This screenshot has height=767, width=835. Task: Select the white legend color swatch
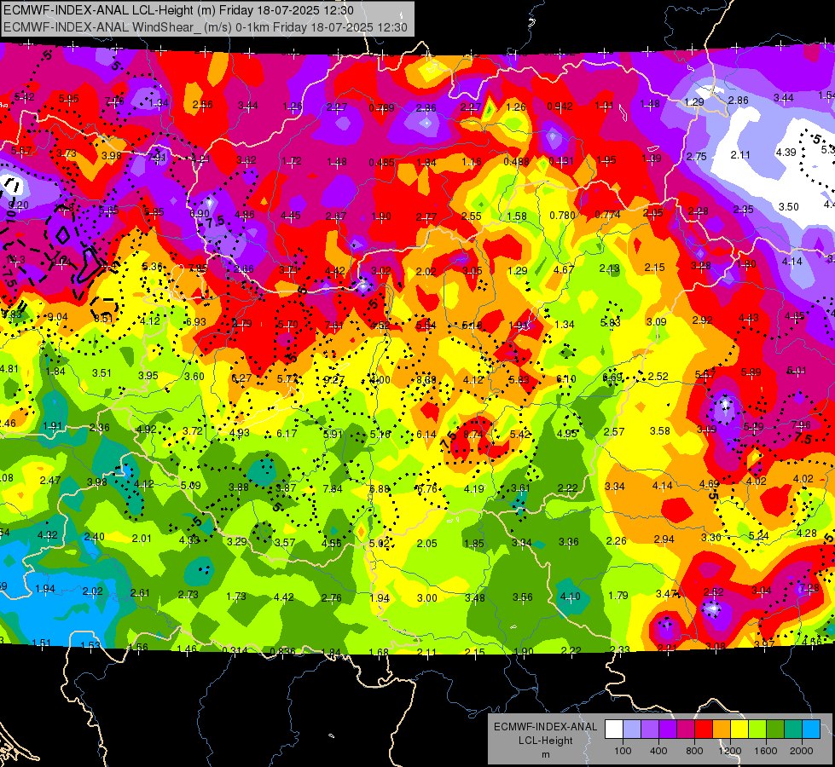(x=614, y=730)
